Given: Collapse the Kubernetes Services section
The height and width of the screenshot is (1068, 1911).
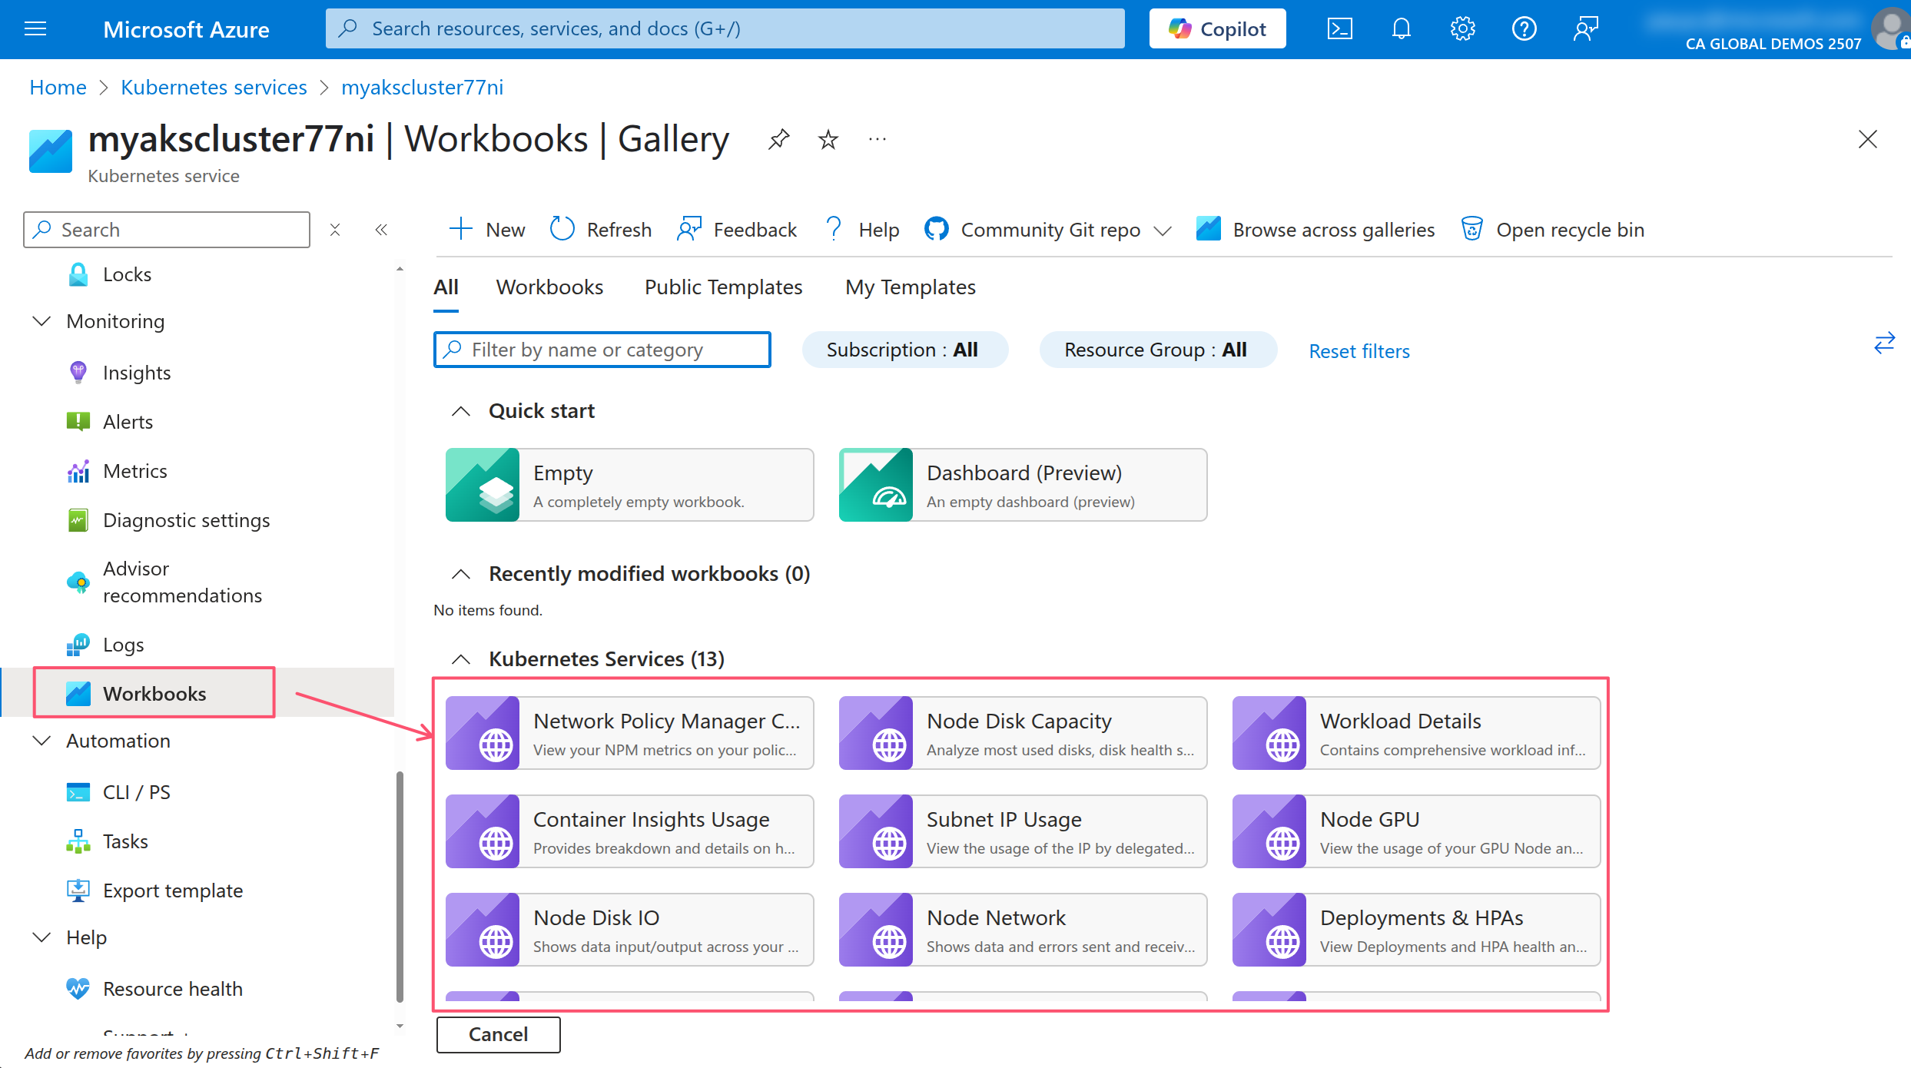Looking at the screenshot, I should click(460, 659).
